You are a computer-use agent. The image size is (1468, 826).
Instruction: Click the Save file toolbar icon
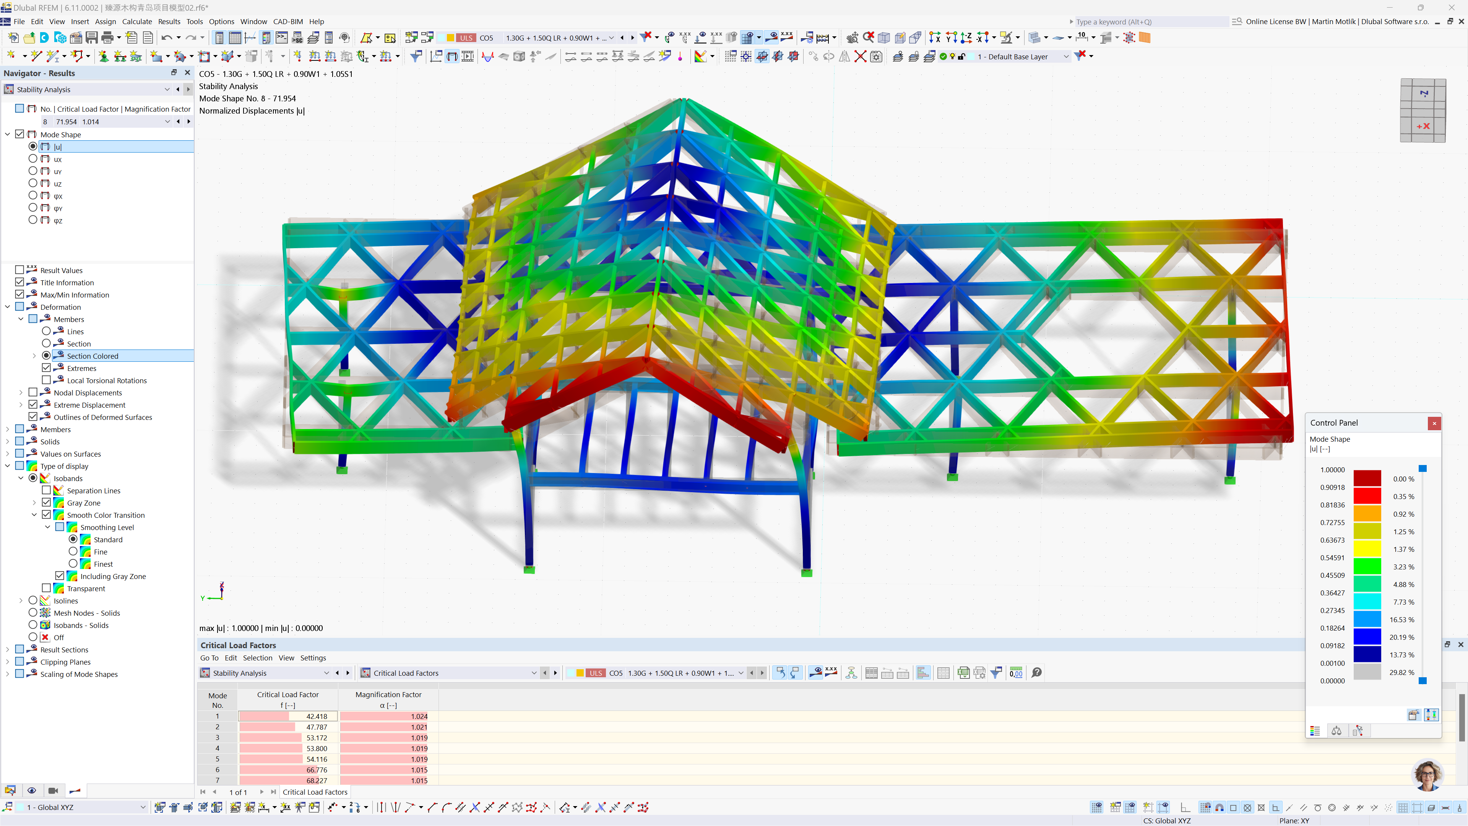pyautogui.click(x=91, y=38)
